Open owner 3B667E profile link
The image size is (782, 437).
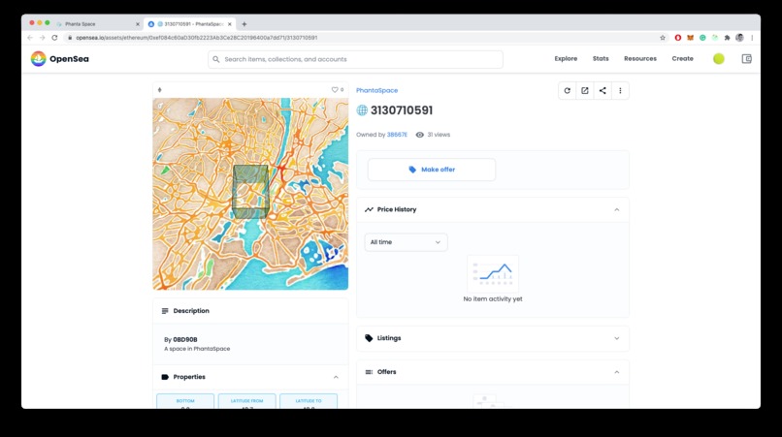(397, 135)
